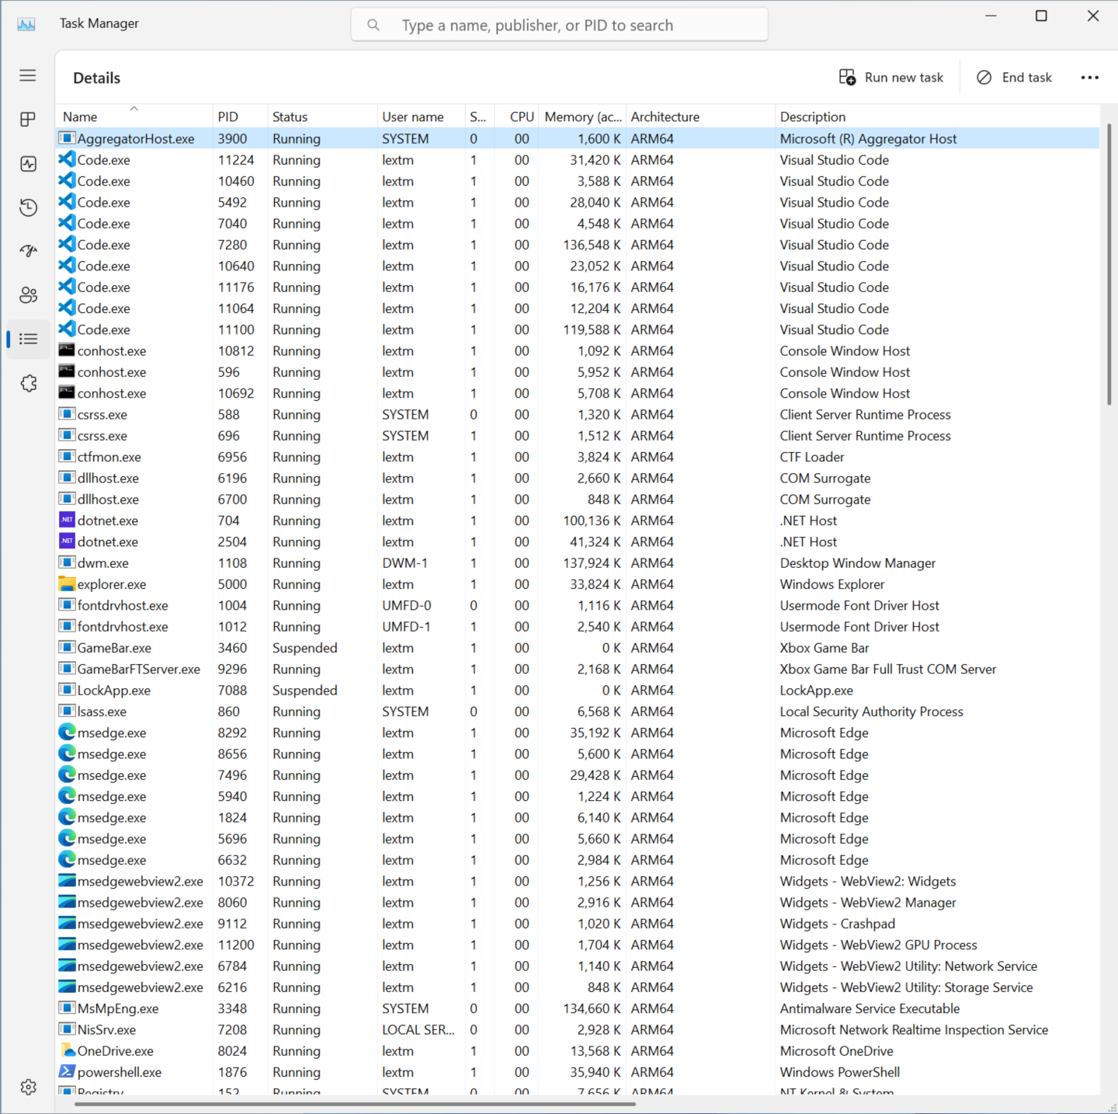Image resolution: width=1118 pixels, height=1114 pixels.
Task: Open the Performance monitoring page
Action: click(x=28, y=164)
